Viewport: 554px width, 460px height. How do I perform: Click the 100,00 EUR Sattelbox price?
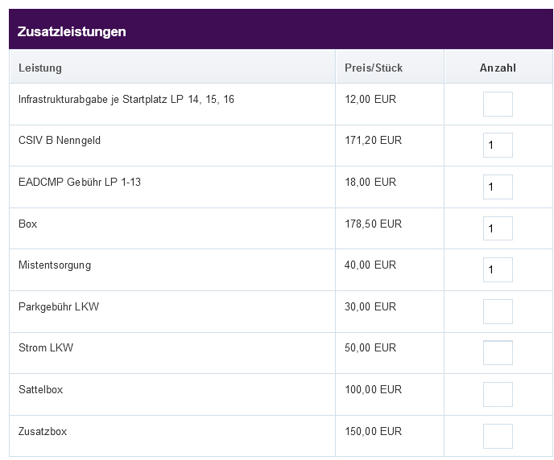click(373, 389)
